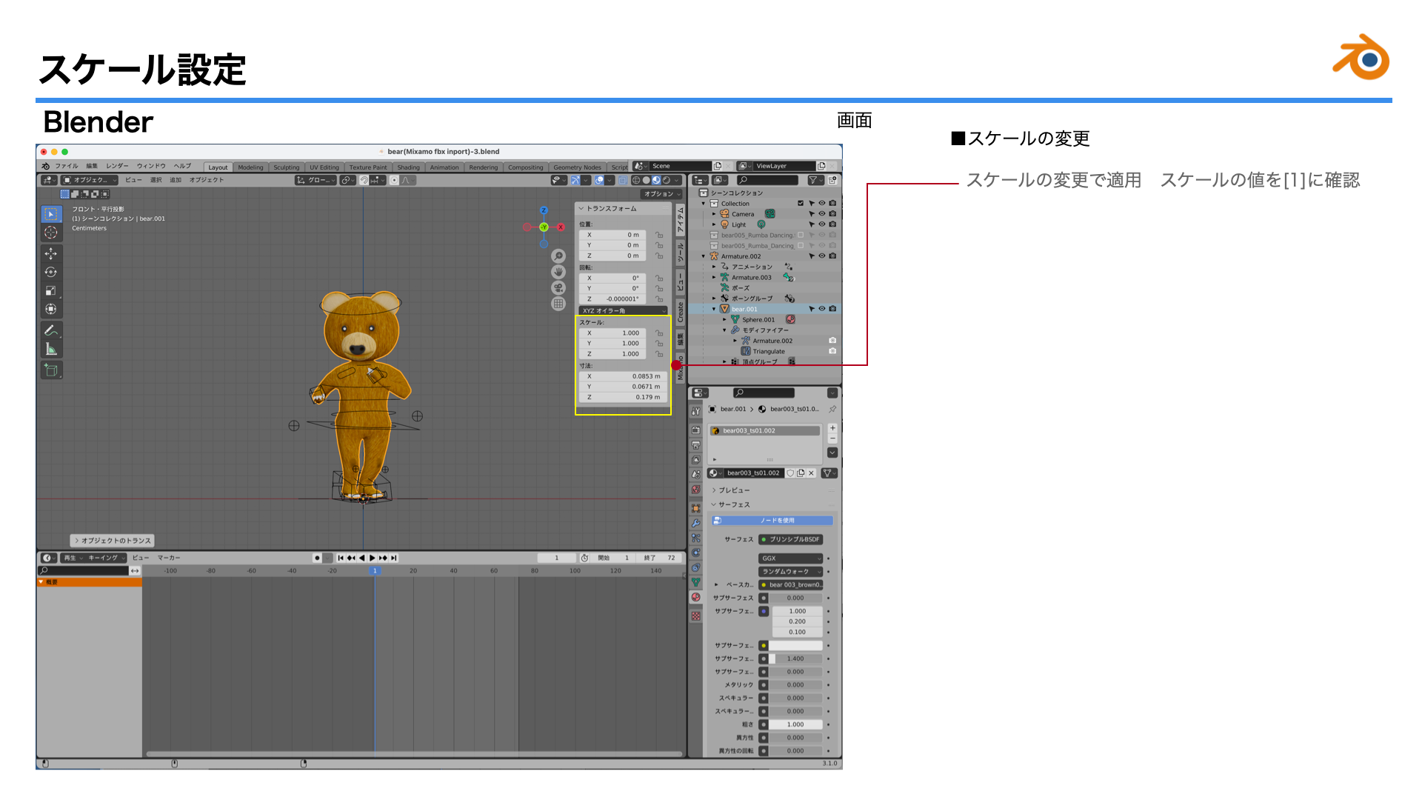Hide Camera with its eye icon
The height and width of the screenshot is (800, 1422).
[x=822, y=214]
